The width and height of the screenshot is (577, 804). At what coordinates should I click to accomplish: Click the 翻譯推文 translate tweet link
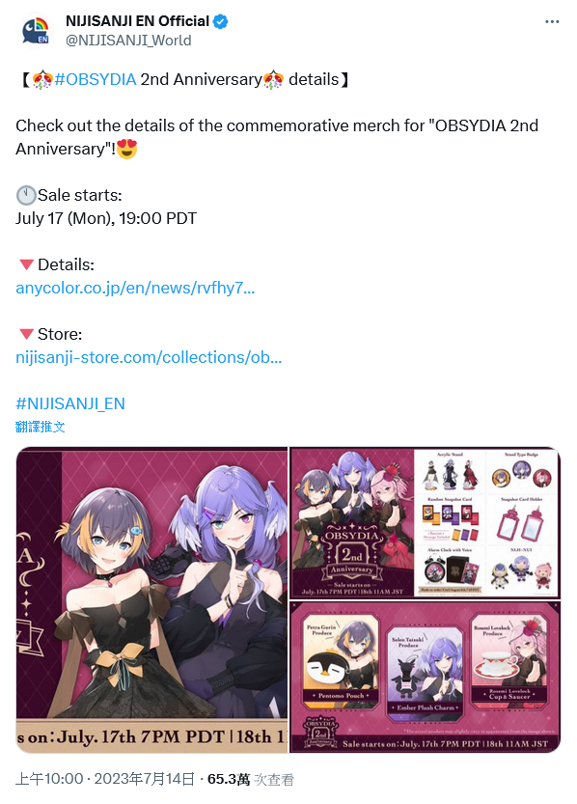pos(41,427)
